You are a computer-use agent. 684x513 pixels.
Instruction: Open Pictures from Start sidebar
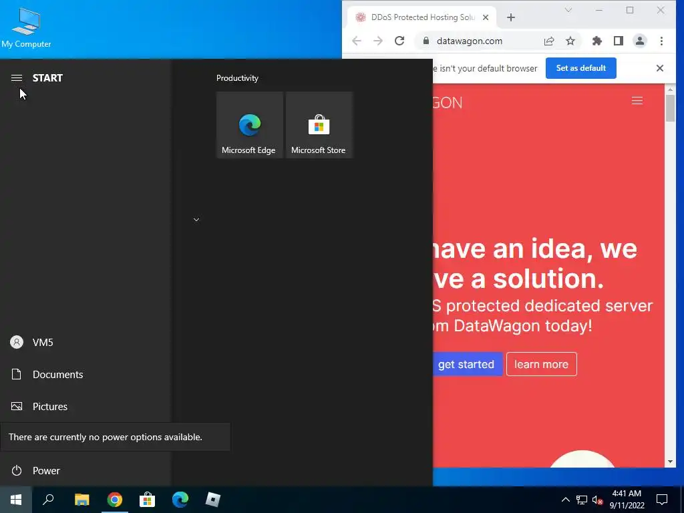pyautogui.click(x=85, y=407)
